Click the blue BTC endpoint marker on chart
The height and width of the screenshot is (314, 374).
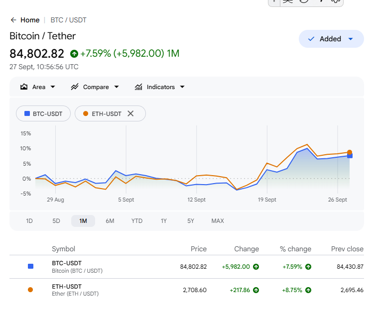click(350, 156)
